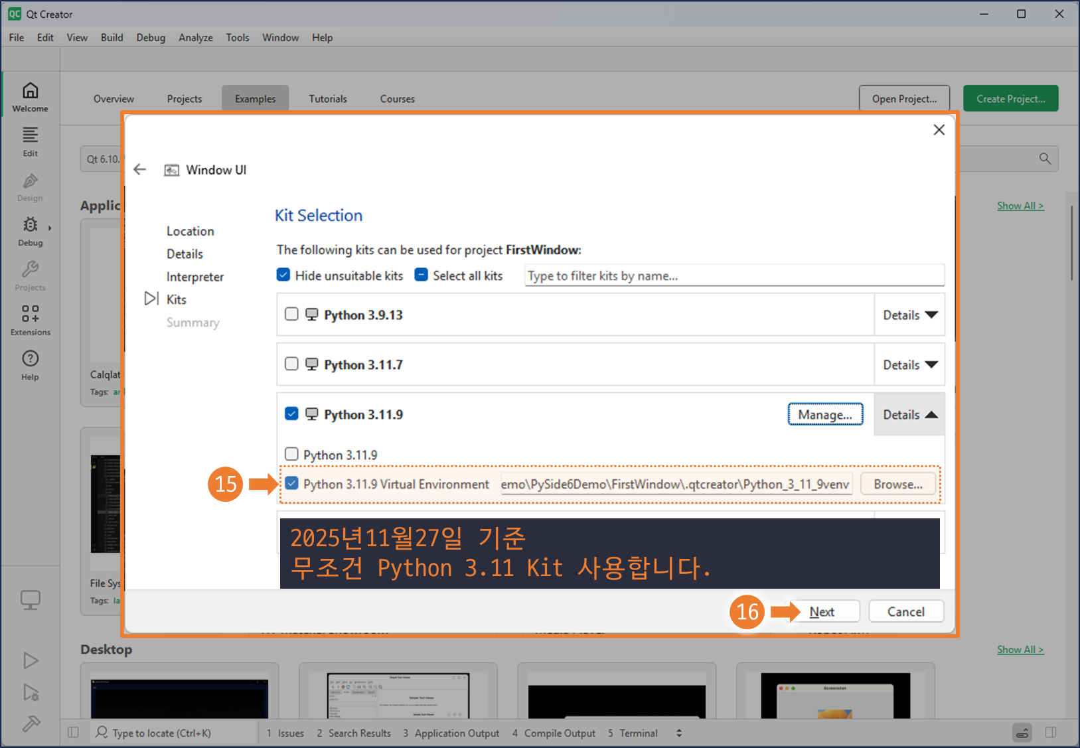The width and height of the screenshot is (1080, 748).
Task: Open the File menu
Action: [17, 37]
